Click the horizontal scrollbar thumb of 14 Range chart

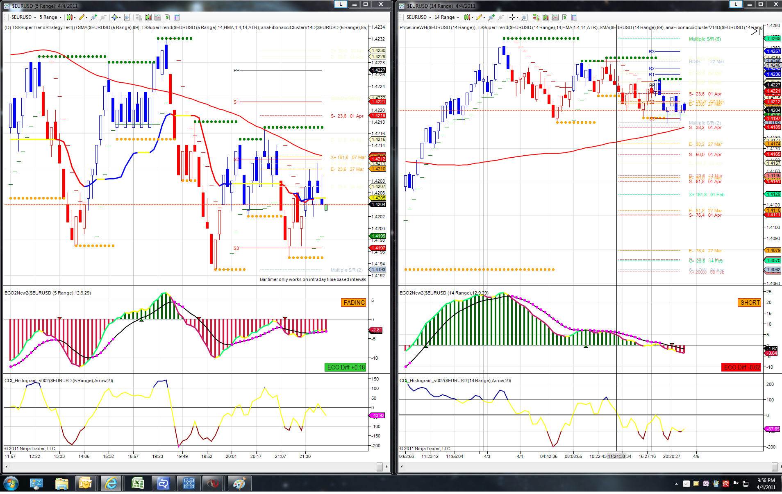pyautogui.click(x=775, y=467)
